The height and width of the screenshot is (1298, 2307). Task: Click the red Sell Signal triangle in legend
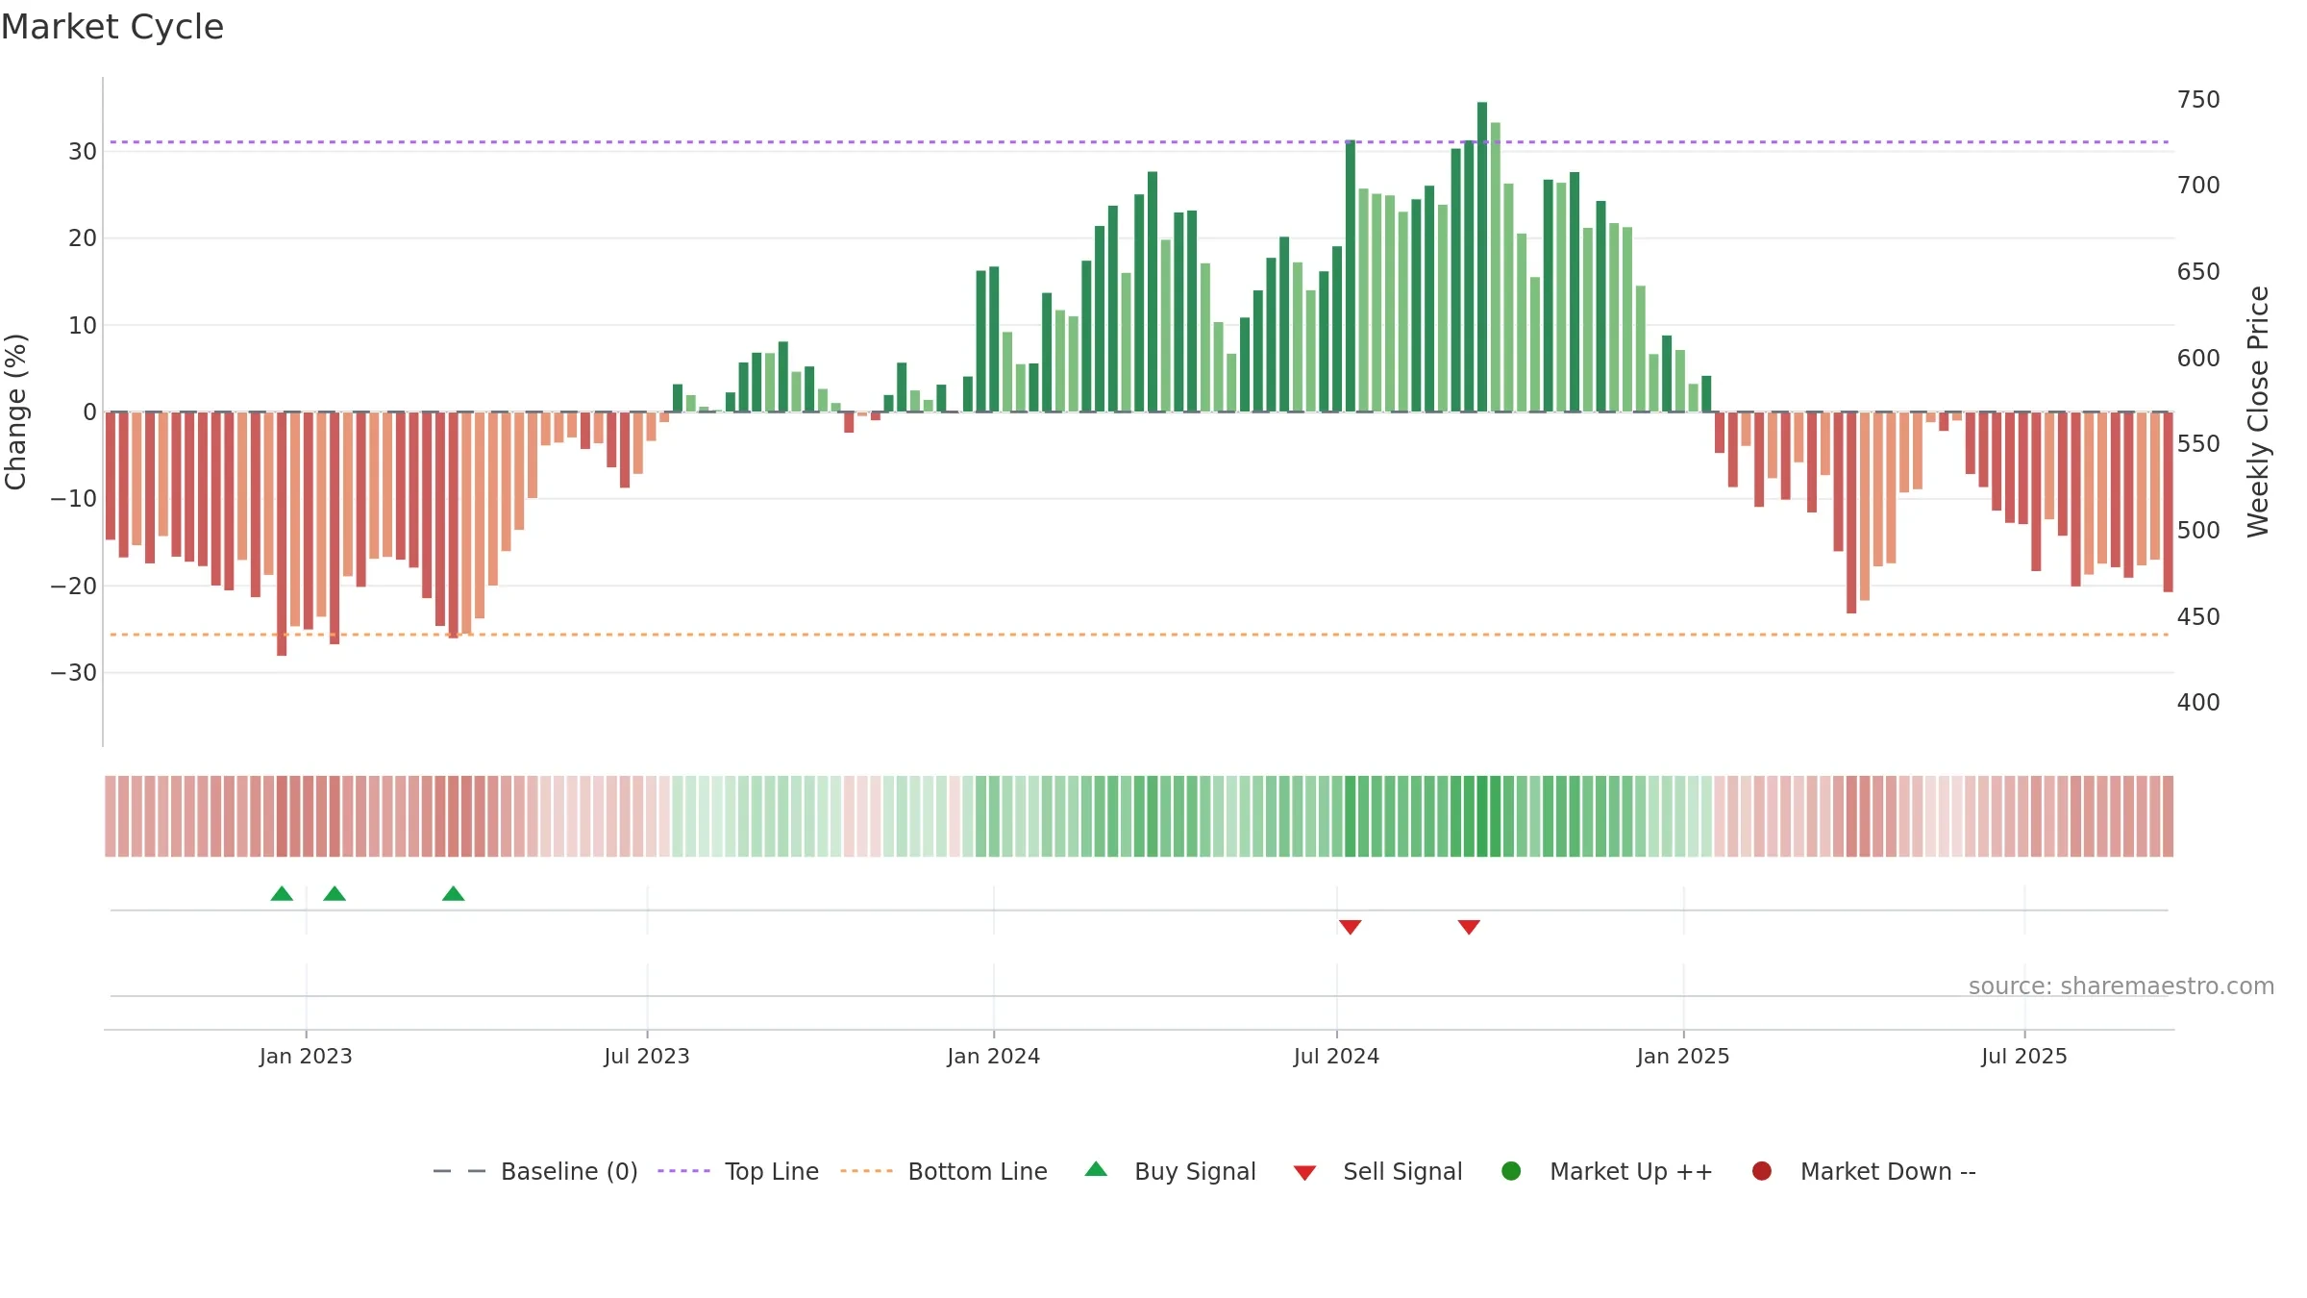click(x=1304, y=1173)
